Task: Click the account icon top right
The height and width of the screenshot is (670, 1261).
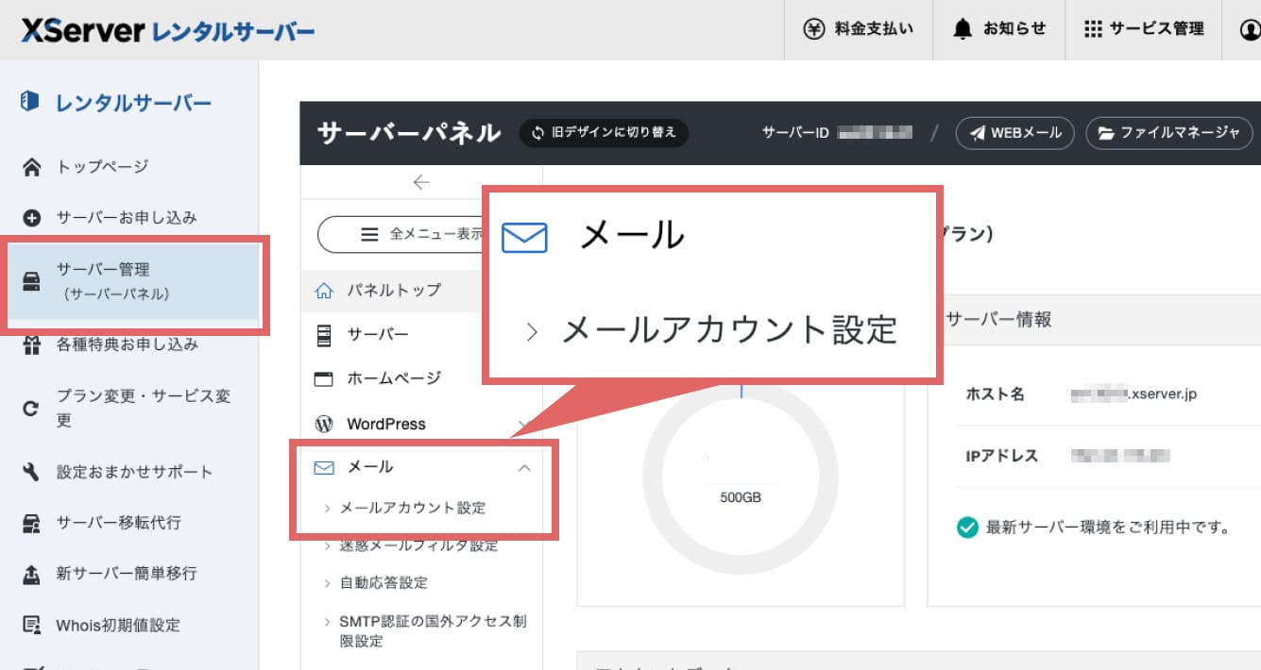Action: click(1252, 28)
